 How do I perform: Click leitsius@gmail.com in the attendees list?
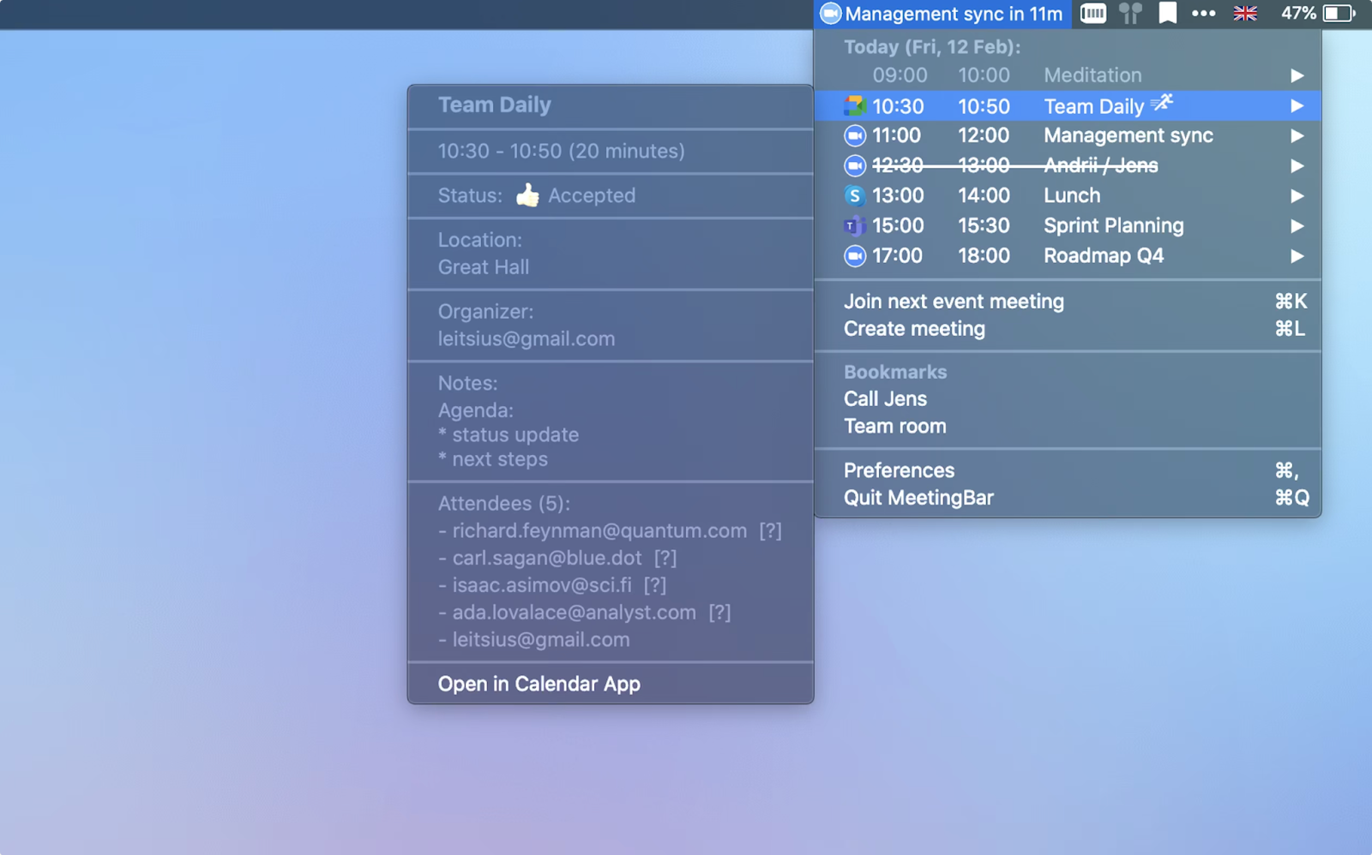click(x=541, y=640)
